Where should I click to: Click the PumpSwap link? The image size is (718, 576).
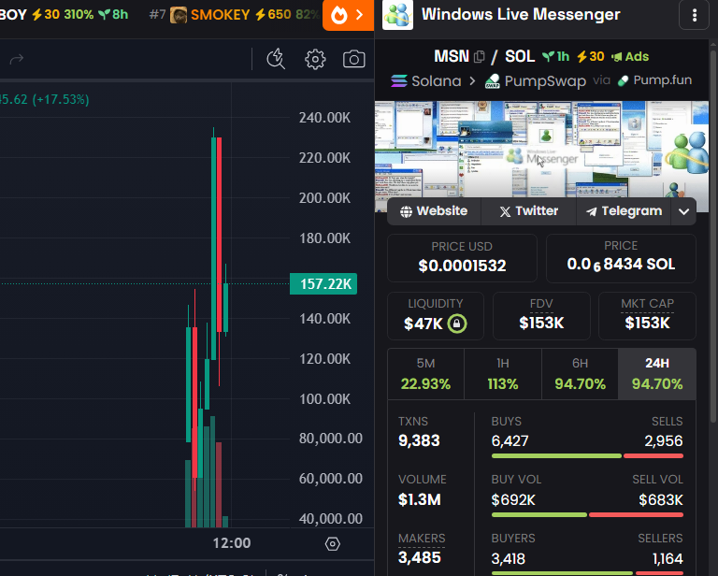click(536, 81)
